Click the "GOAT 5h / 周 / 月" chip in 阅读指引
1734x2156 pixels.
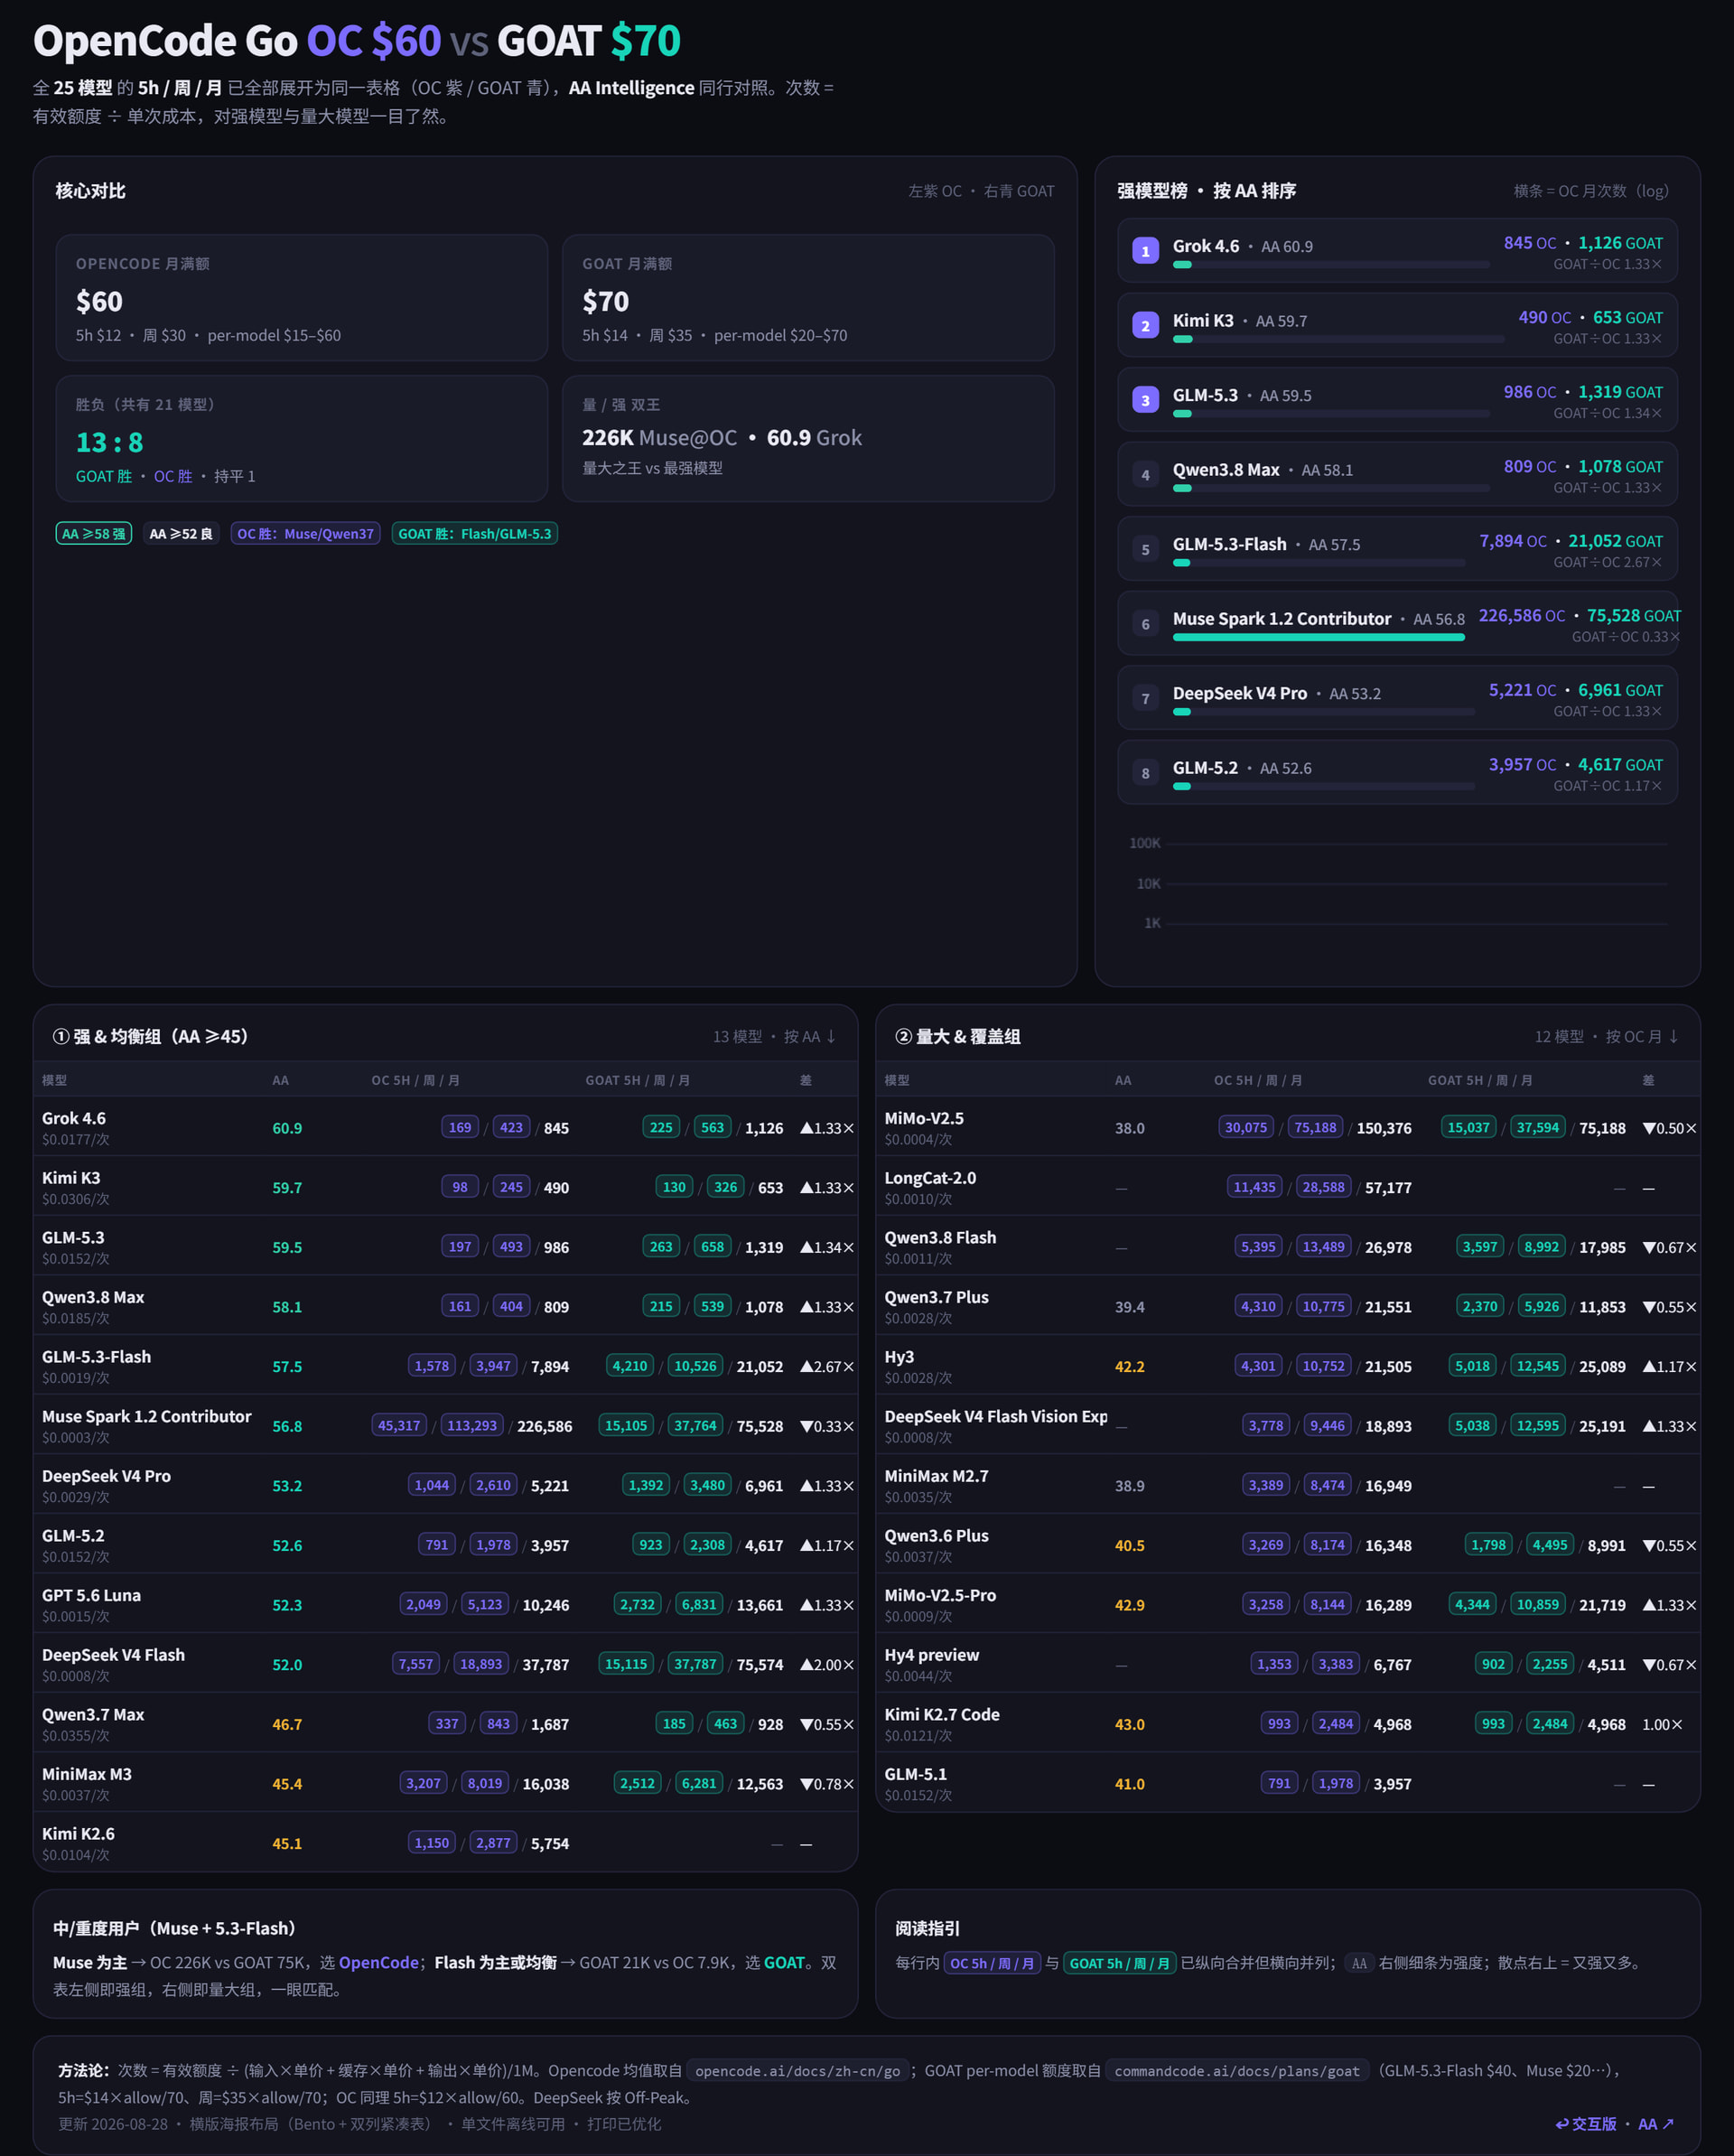[1119, 1963]
